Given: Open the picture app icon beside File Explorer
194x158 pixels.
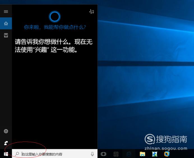Looking at the screenshot, I should click(154, 154).
